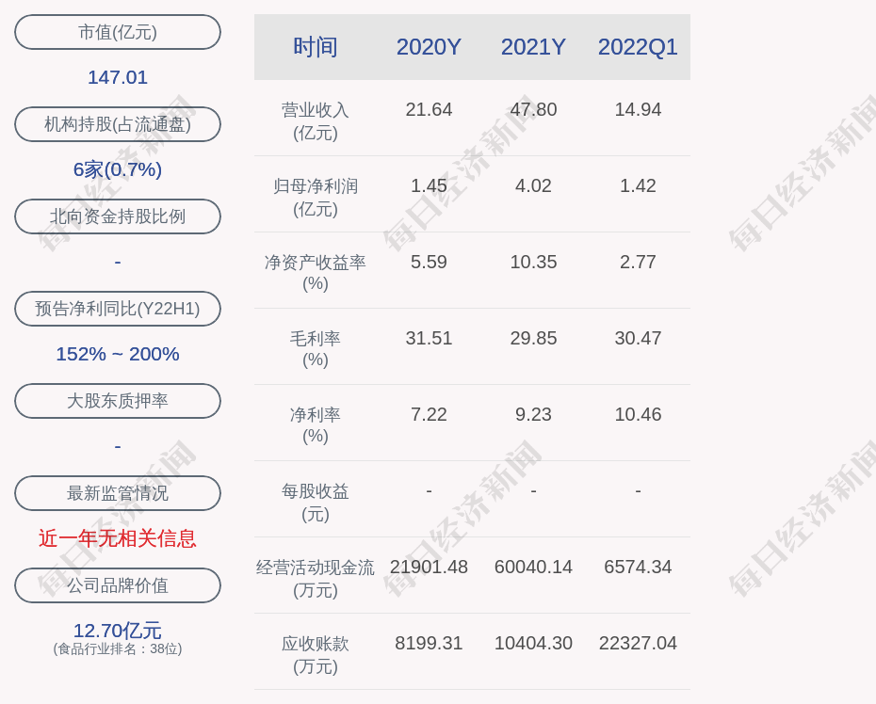Select the ROE value 2.77
Viewport: 876px width, 704px height.
point(638,262)
